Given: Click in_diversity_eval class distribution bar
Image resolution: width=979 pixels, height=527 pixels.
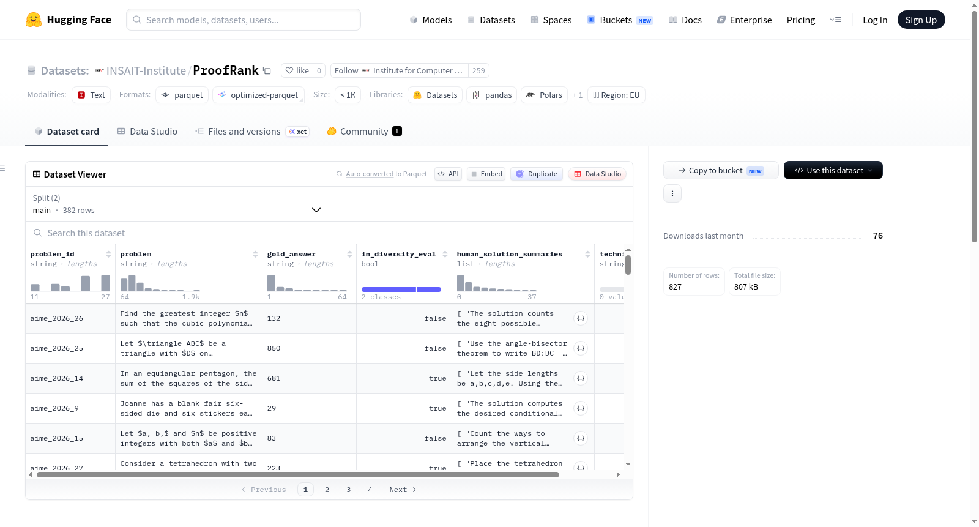Looking at the screenshot, I should (401, 290).
